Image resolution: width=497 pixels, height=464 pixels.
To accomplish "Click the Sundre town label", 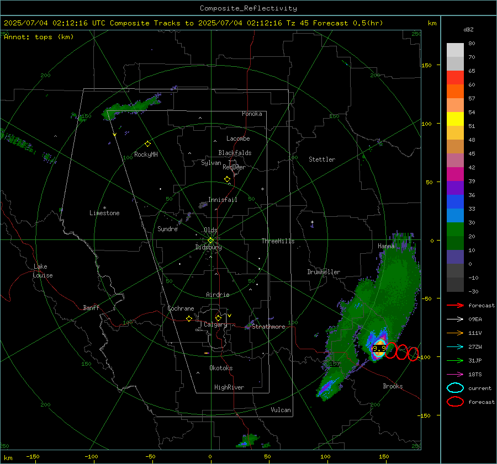I will point(167,229).
